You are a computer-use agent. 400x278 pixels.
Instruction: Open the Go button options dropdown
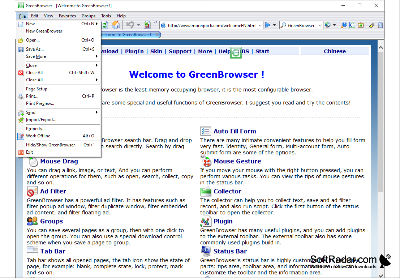tap(275, 25)
